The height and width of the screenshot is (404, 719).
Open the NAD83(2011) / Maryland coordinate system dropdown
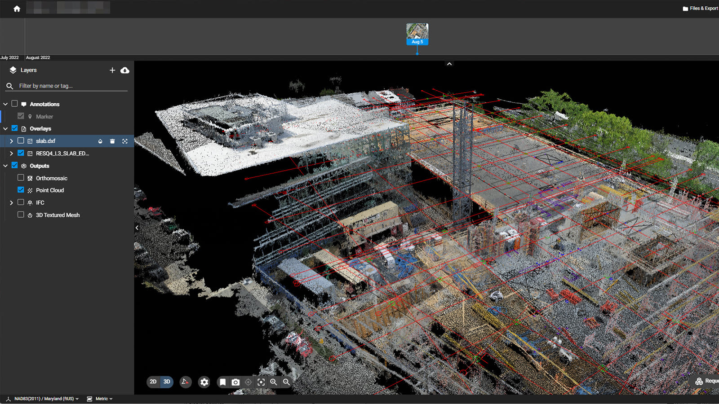pos(45,399)
